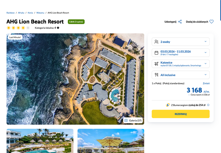Viewport: 221px width, 153px height.
Task: Expand the 2 osoby travelers dropdown
Action: (181, 42)
